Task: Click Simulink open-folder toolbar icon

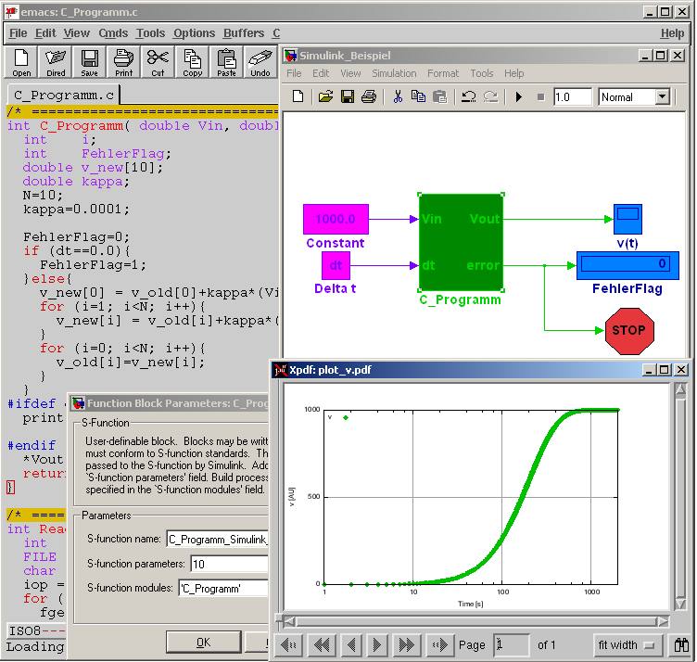Action: 325,96
